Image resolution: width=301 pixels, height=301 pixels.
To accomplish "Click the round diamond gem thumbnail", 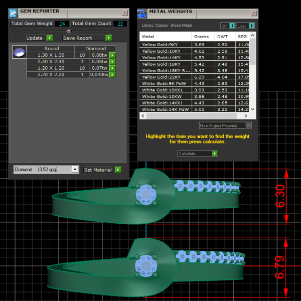I will (19, 51).
